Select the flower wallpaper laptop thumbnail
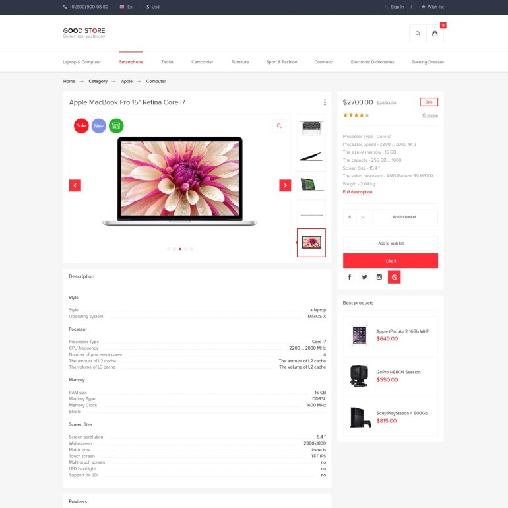The image size is (508, 508). [311, 243]
